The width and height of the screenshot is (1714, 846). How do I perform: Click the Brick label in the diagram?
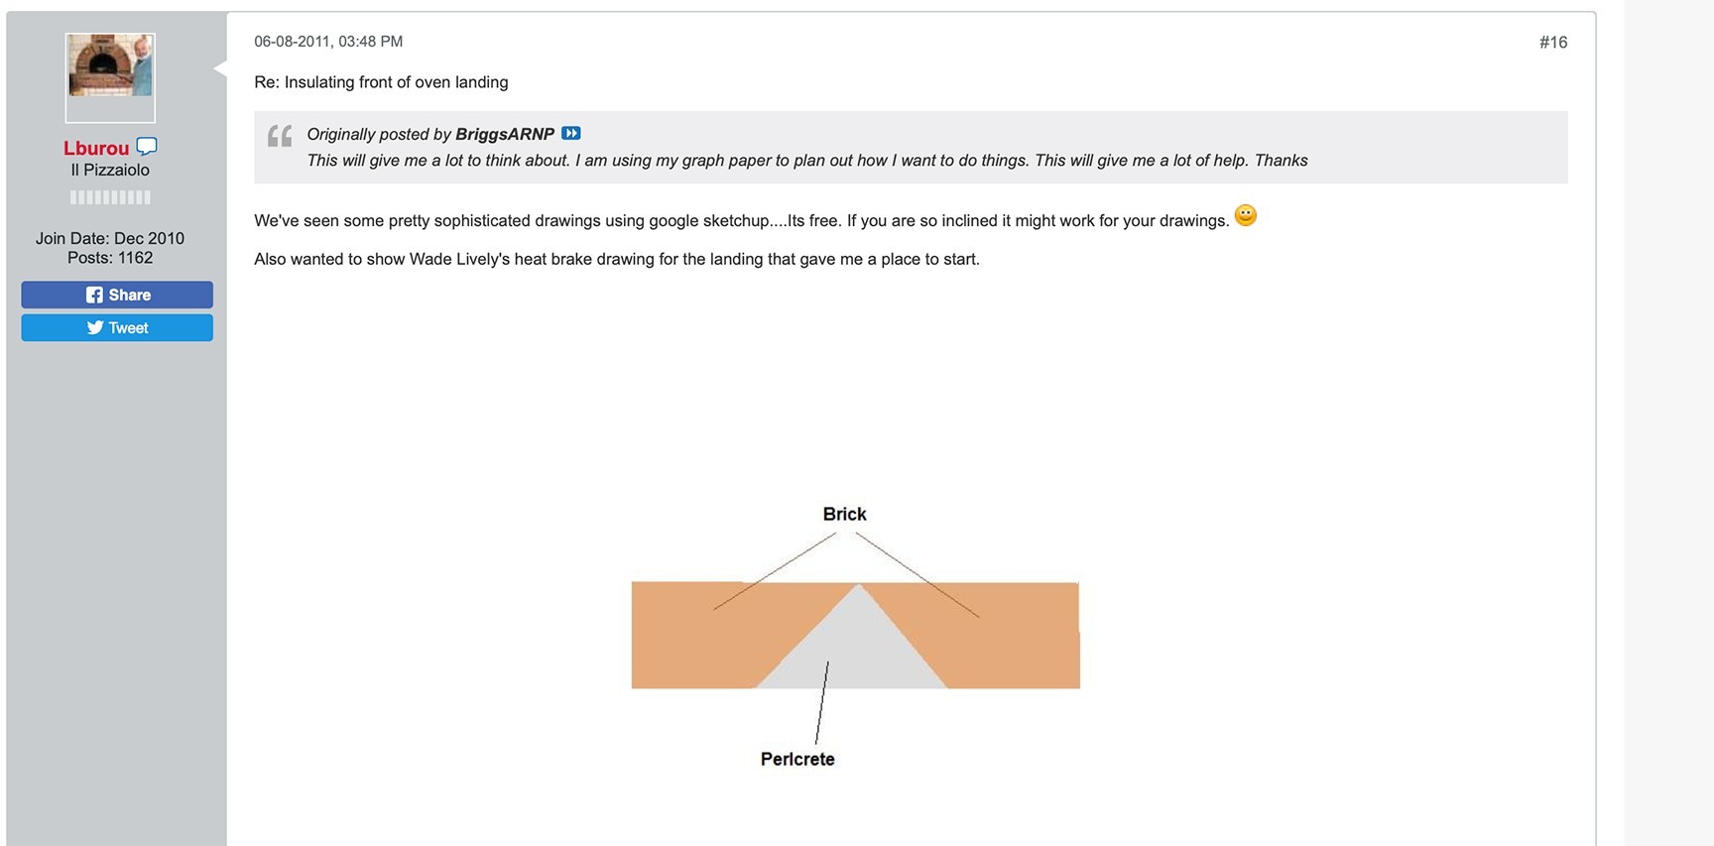[844, 514]
